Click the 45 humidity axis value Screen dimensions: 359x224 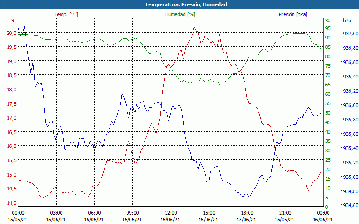(x=328, y=122)
